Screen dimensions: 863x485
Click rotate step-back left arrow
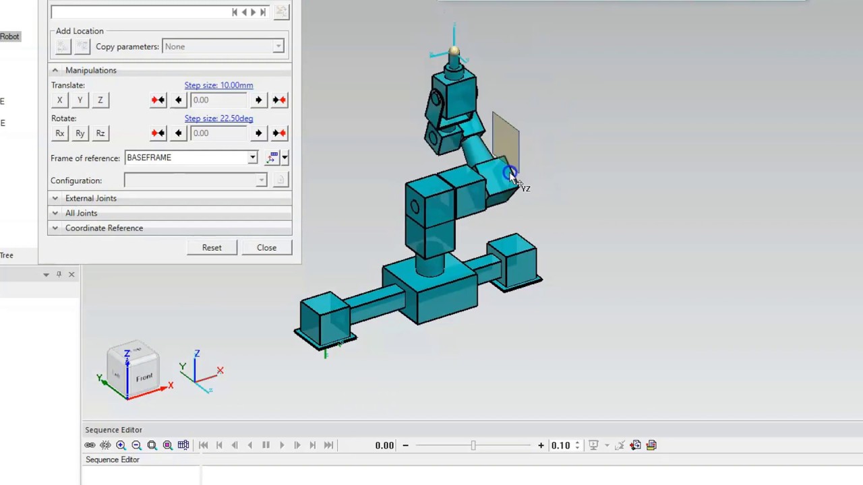(178, 133)
